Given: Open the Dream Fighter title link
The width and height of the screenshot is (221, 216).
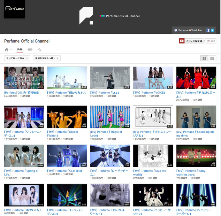Looking at the screenshot, I should pyautogui.click(x=63, y=133).
